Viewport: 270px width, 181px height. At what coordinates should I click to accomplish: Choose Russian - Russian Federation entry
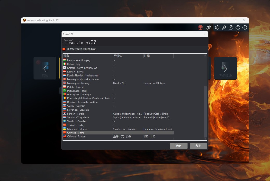82,102
